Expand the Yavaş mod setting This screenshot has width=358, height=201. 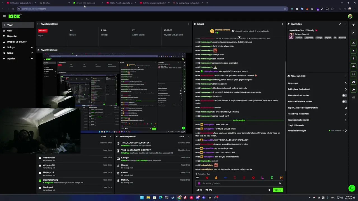317,83
